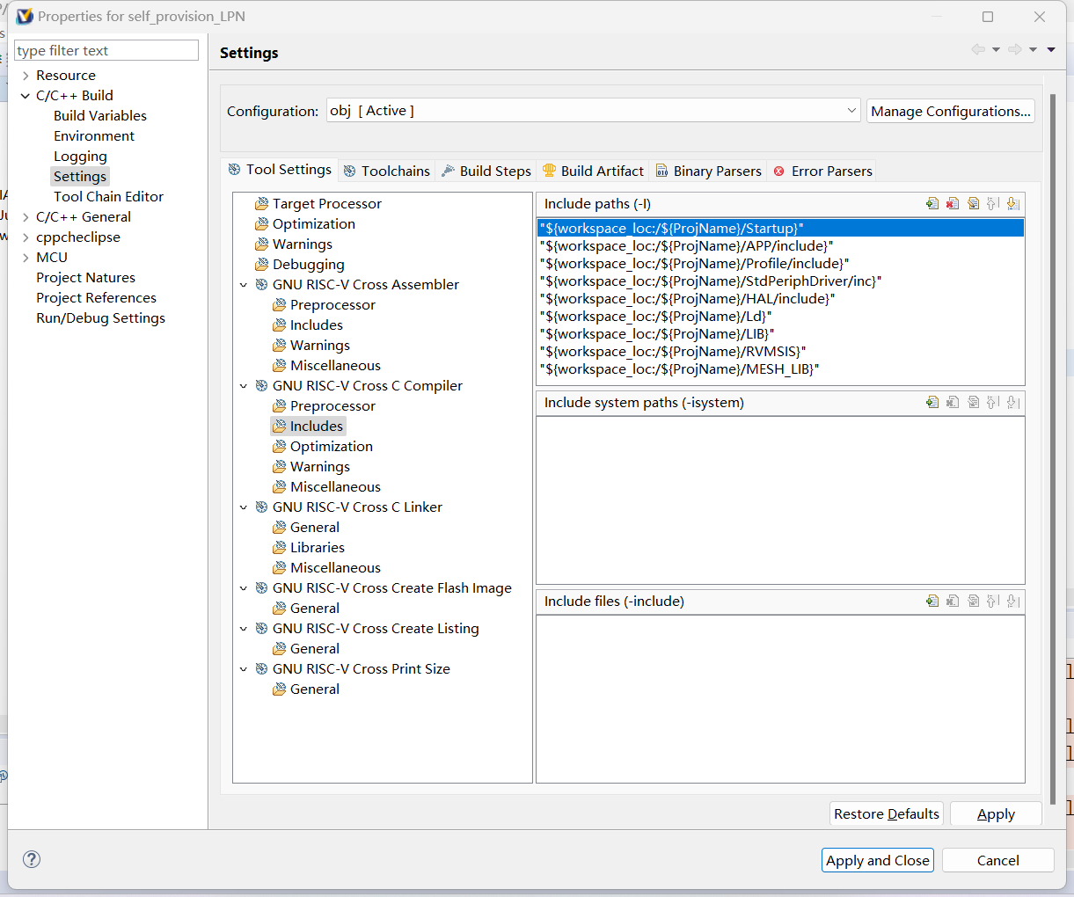Image resolution: width=1074 pixels, height=897 pixels.
Task: Collapse the C/C++ Build tree node
Action: coord(26,96)
